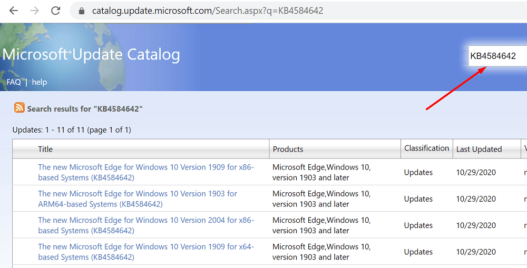527x268 pixels.
Task: Open Edge for Version 1909 x86 update
Action: point(146,172)
